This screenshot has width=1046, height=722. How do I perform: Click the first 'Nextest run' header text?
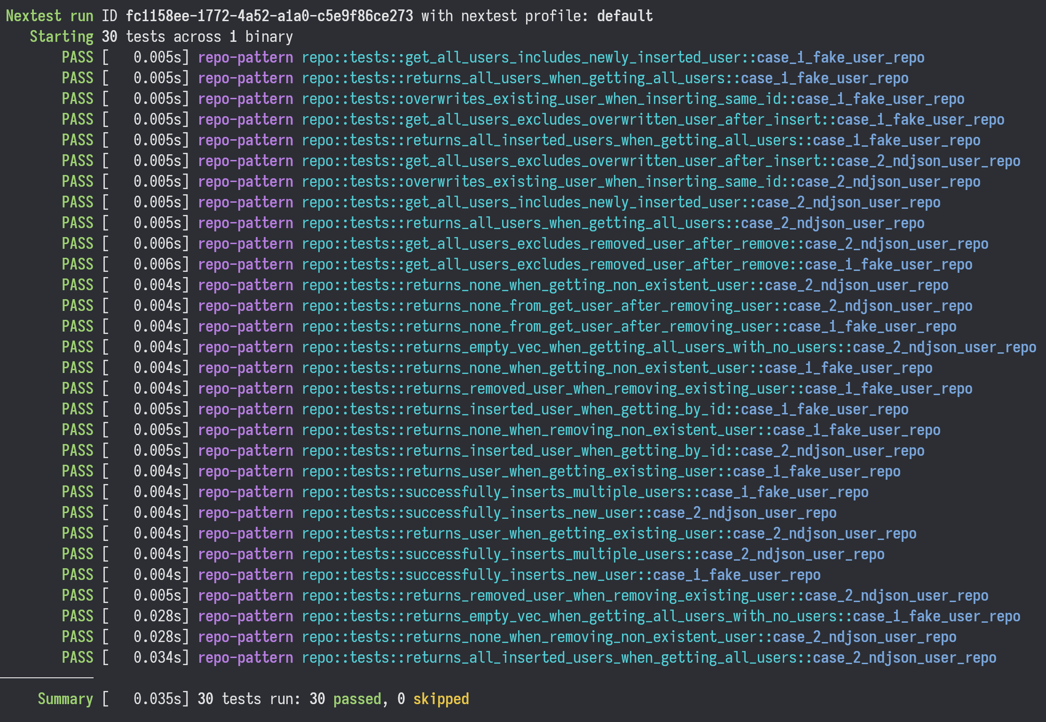49,16
